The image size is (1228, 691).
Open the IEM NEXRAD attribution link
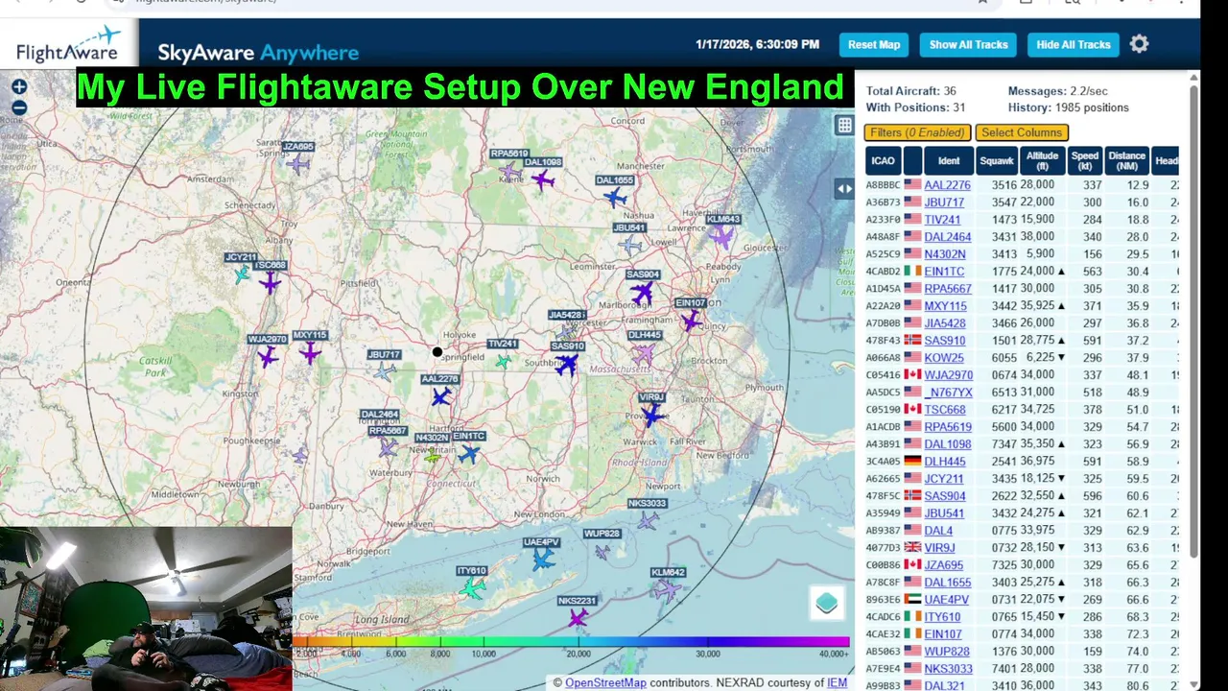837,682
